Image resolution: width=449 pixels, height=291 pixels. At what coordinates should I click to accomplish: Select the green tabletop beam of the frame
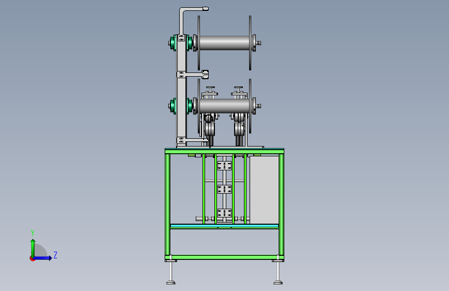point(225,151)
